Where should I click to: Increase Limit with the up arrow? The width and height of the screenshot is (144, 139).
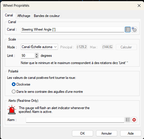point(37,54)
